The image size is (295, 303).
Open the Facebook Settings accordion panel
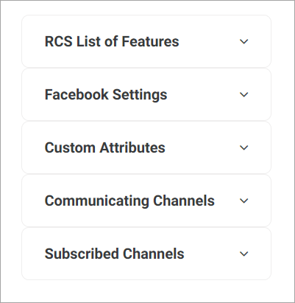(146, 94)
